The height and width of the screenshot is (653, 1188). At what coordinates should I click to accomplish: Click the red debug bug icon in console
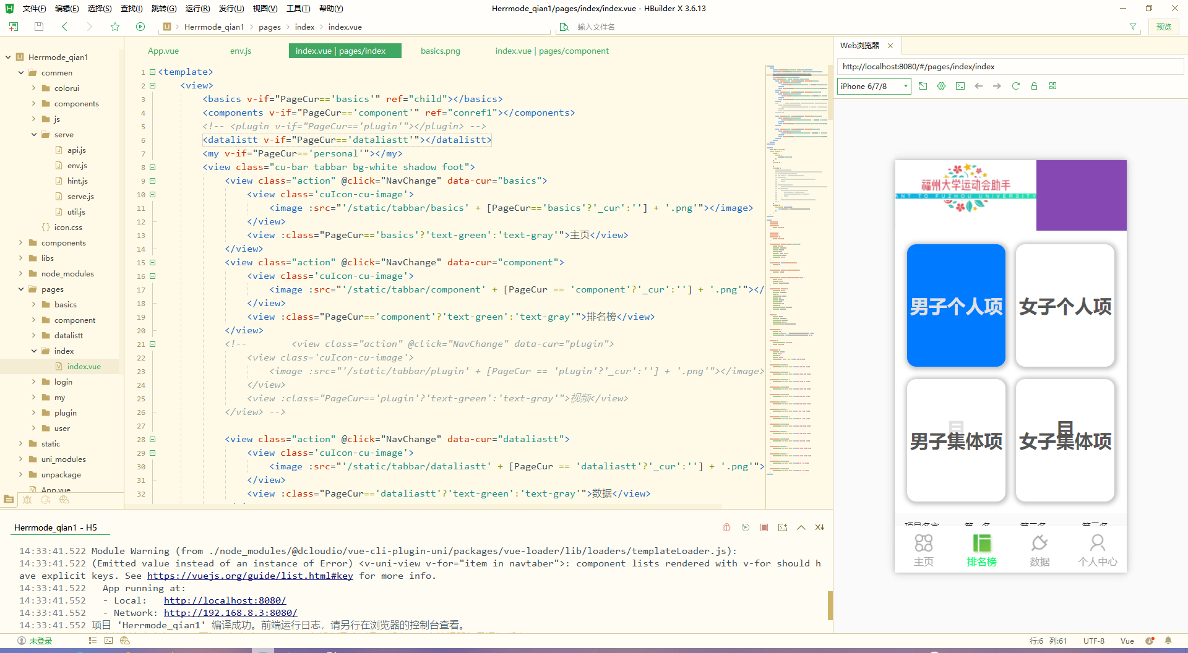[x=727, y=527]
